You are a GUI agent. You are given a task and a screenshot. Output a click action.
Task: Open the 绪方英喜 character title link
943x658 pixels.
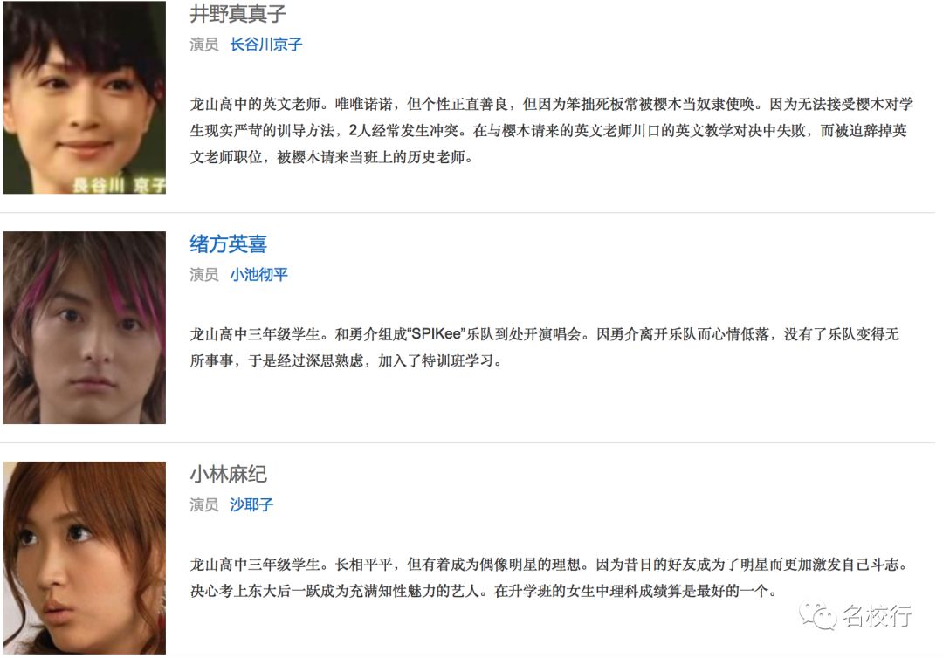coord(228,244)
